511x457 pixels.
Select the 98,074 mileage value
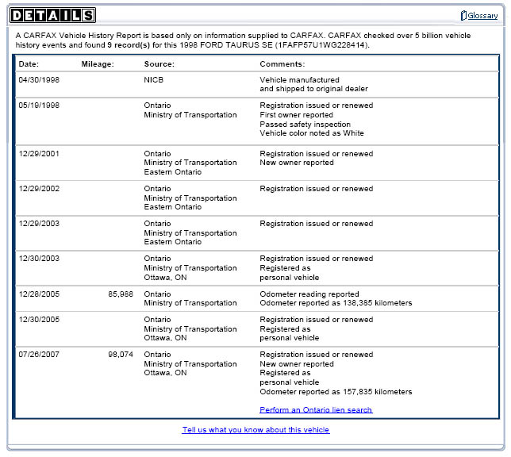(x=121, y=355)
